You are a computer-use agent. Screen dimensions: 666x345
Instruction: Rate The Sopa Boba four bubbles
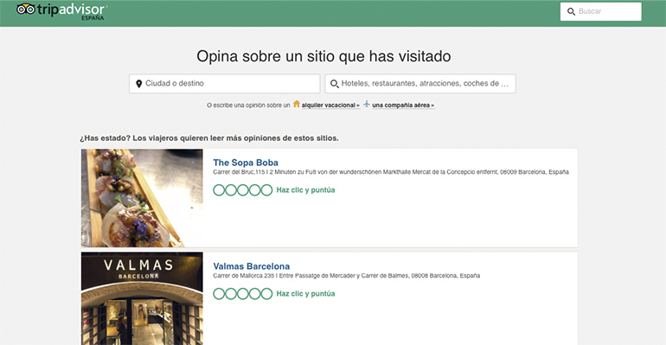pos(254,190)
